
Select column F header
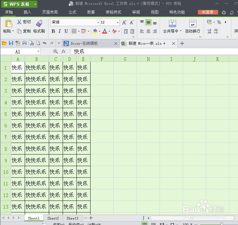tap(102, 59)
